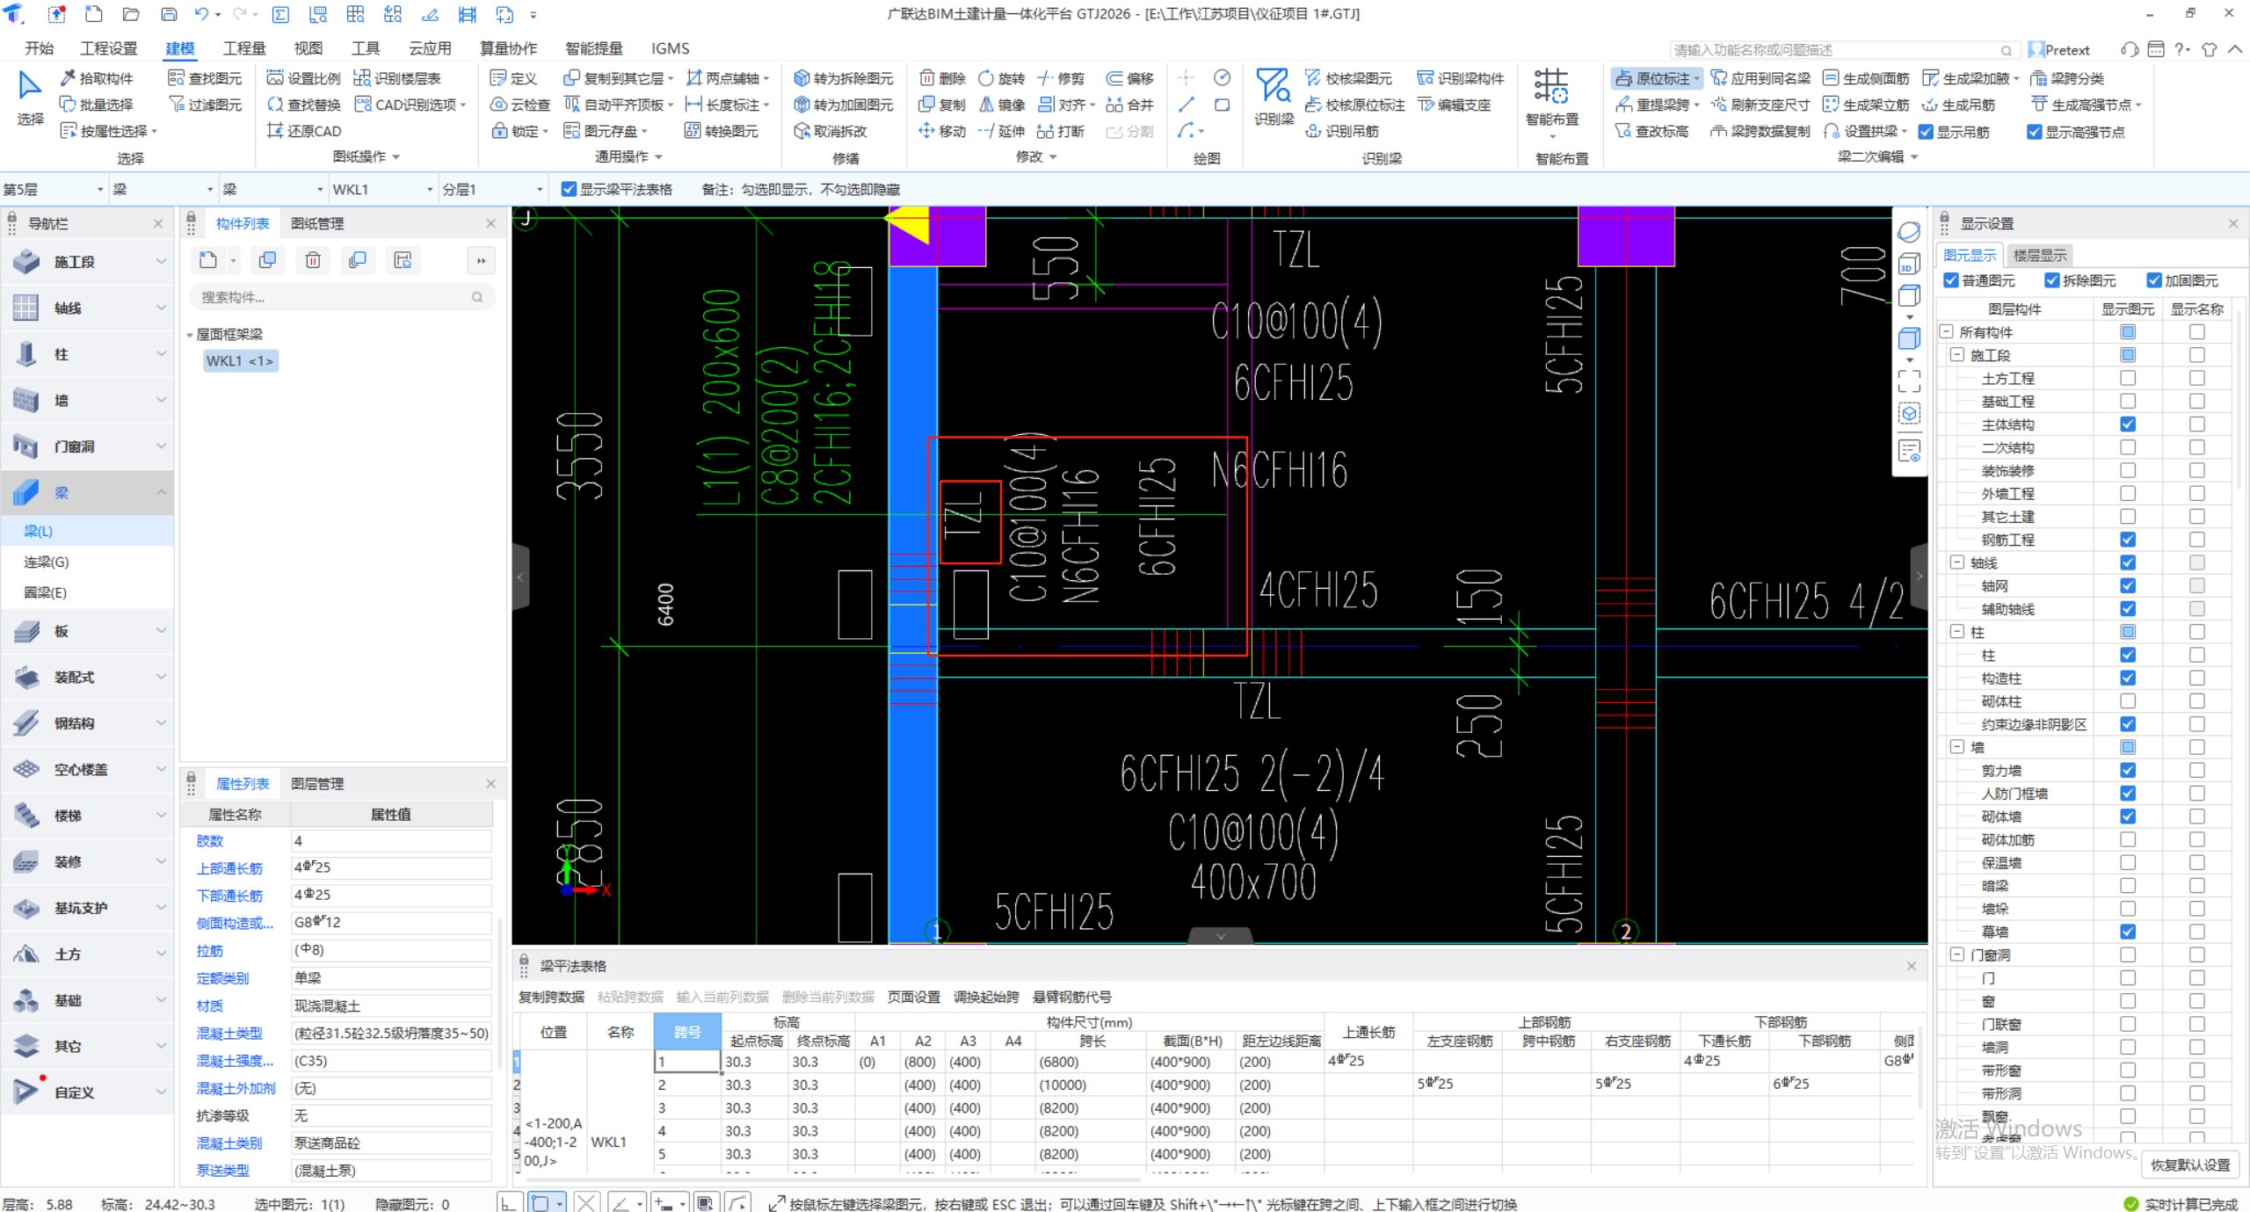
Task: Select the 拾取构件 pick component tool
Action: 97,78
